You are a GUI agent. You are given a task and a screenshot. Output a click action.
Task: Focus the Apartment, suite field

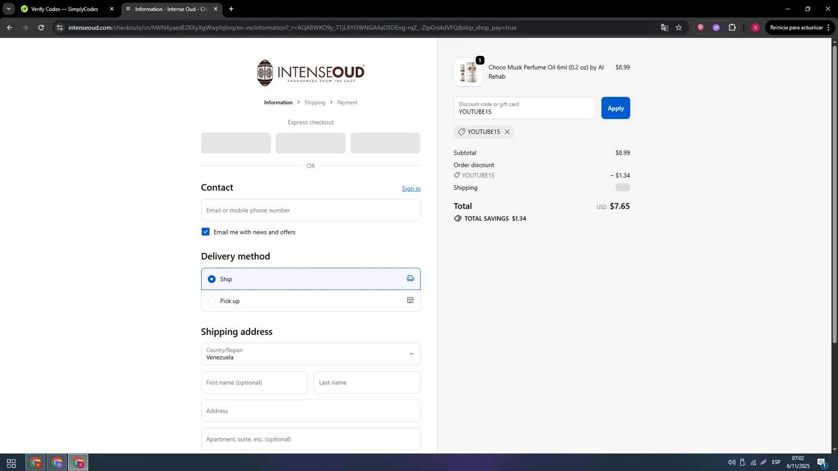point(311,439)
